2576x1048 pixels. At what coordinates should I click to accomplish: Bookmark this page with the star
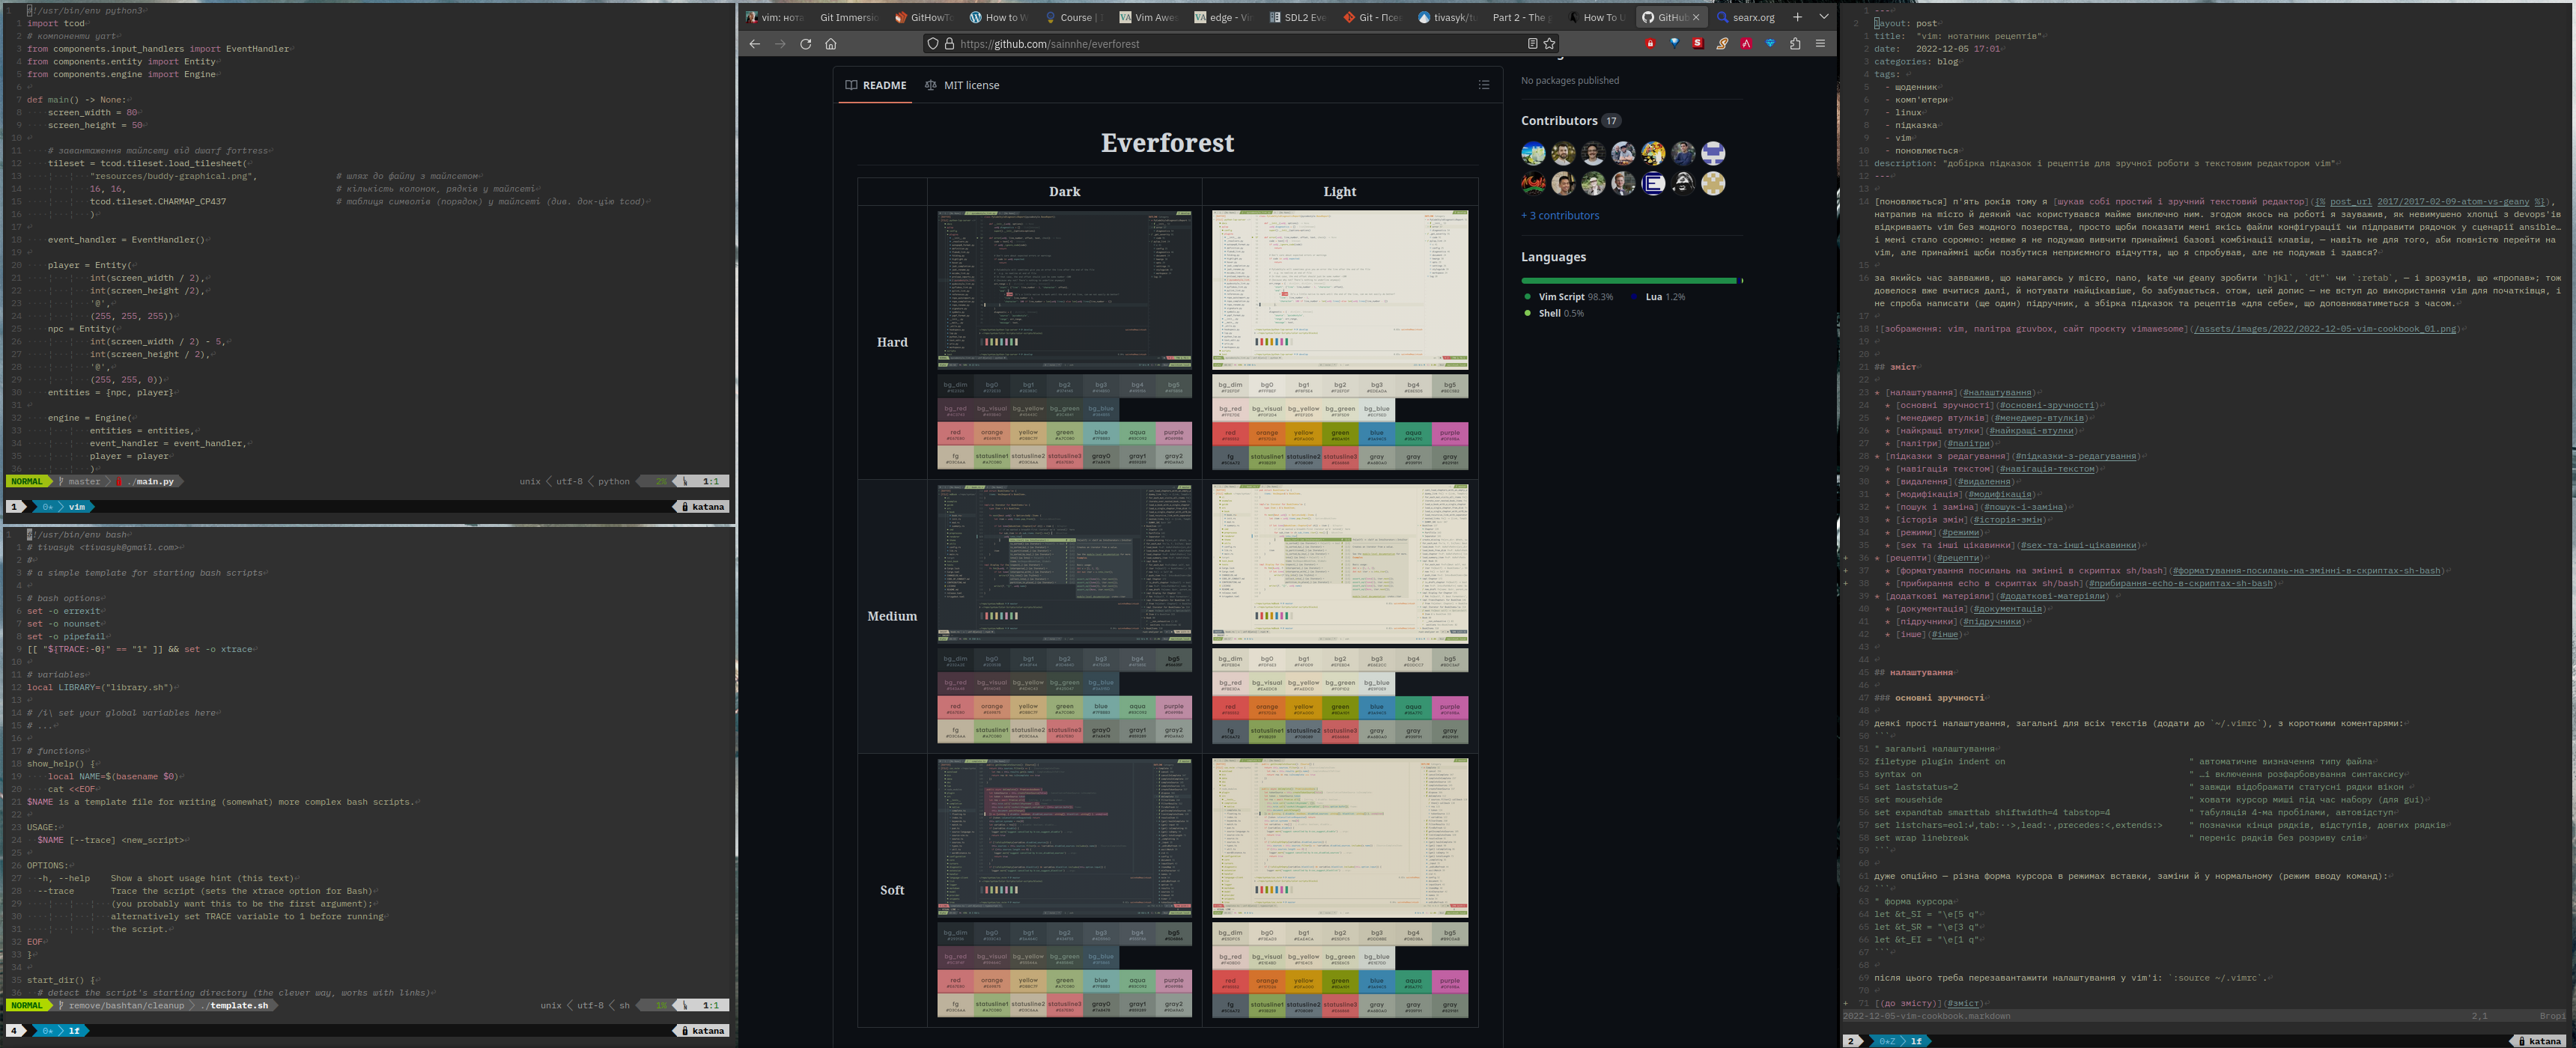click(x=1550, y=44)
